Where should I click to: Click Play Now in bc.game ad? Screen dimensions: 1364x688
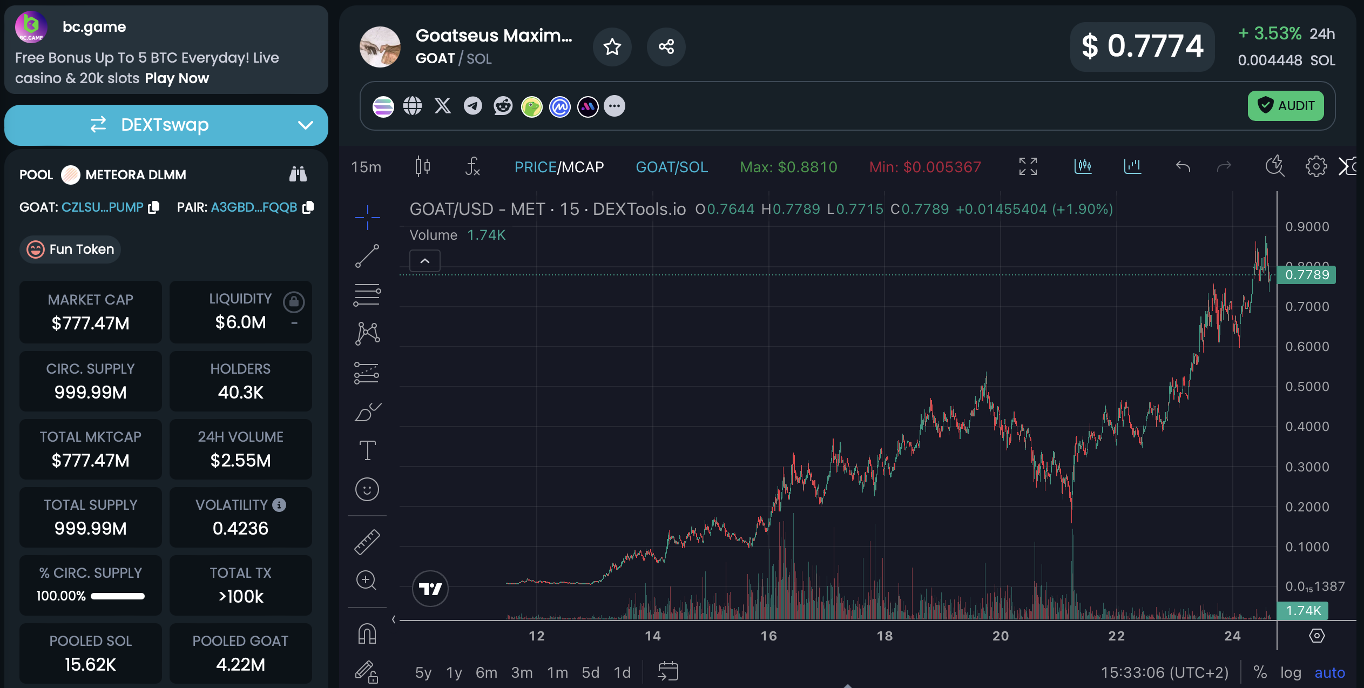(x=177, y=78)
